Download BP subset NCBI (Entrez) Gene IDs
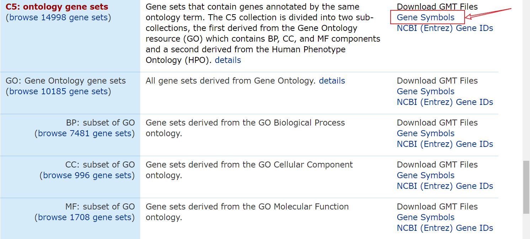Viewport: 530px width, 239px height. pyautogui.click(x=445, y=144)
